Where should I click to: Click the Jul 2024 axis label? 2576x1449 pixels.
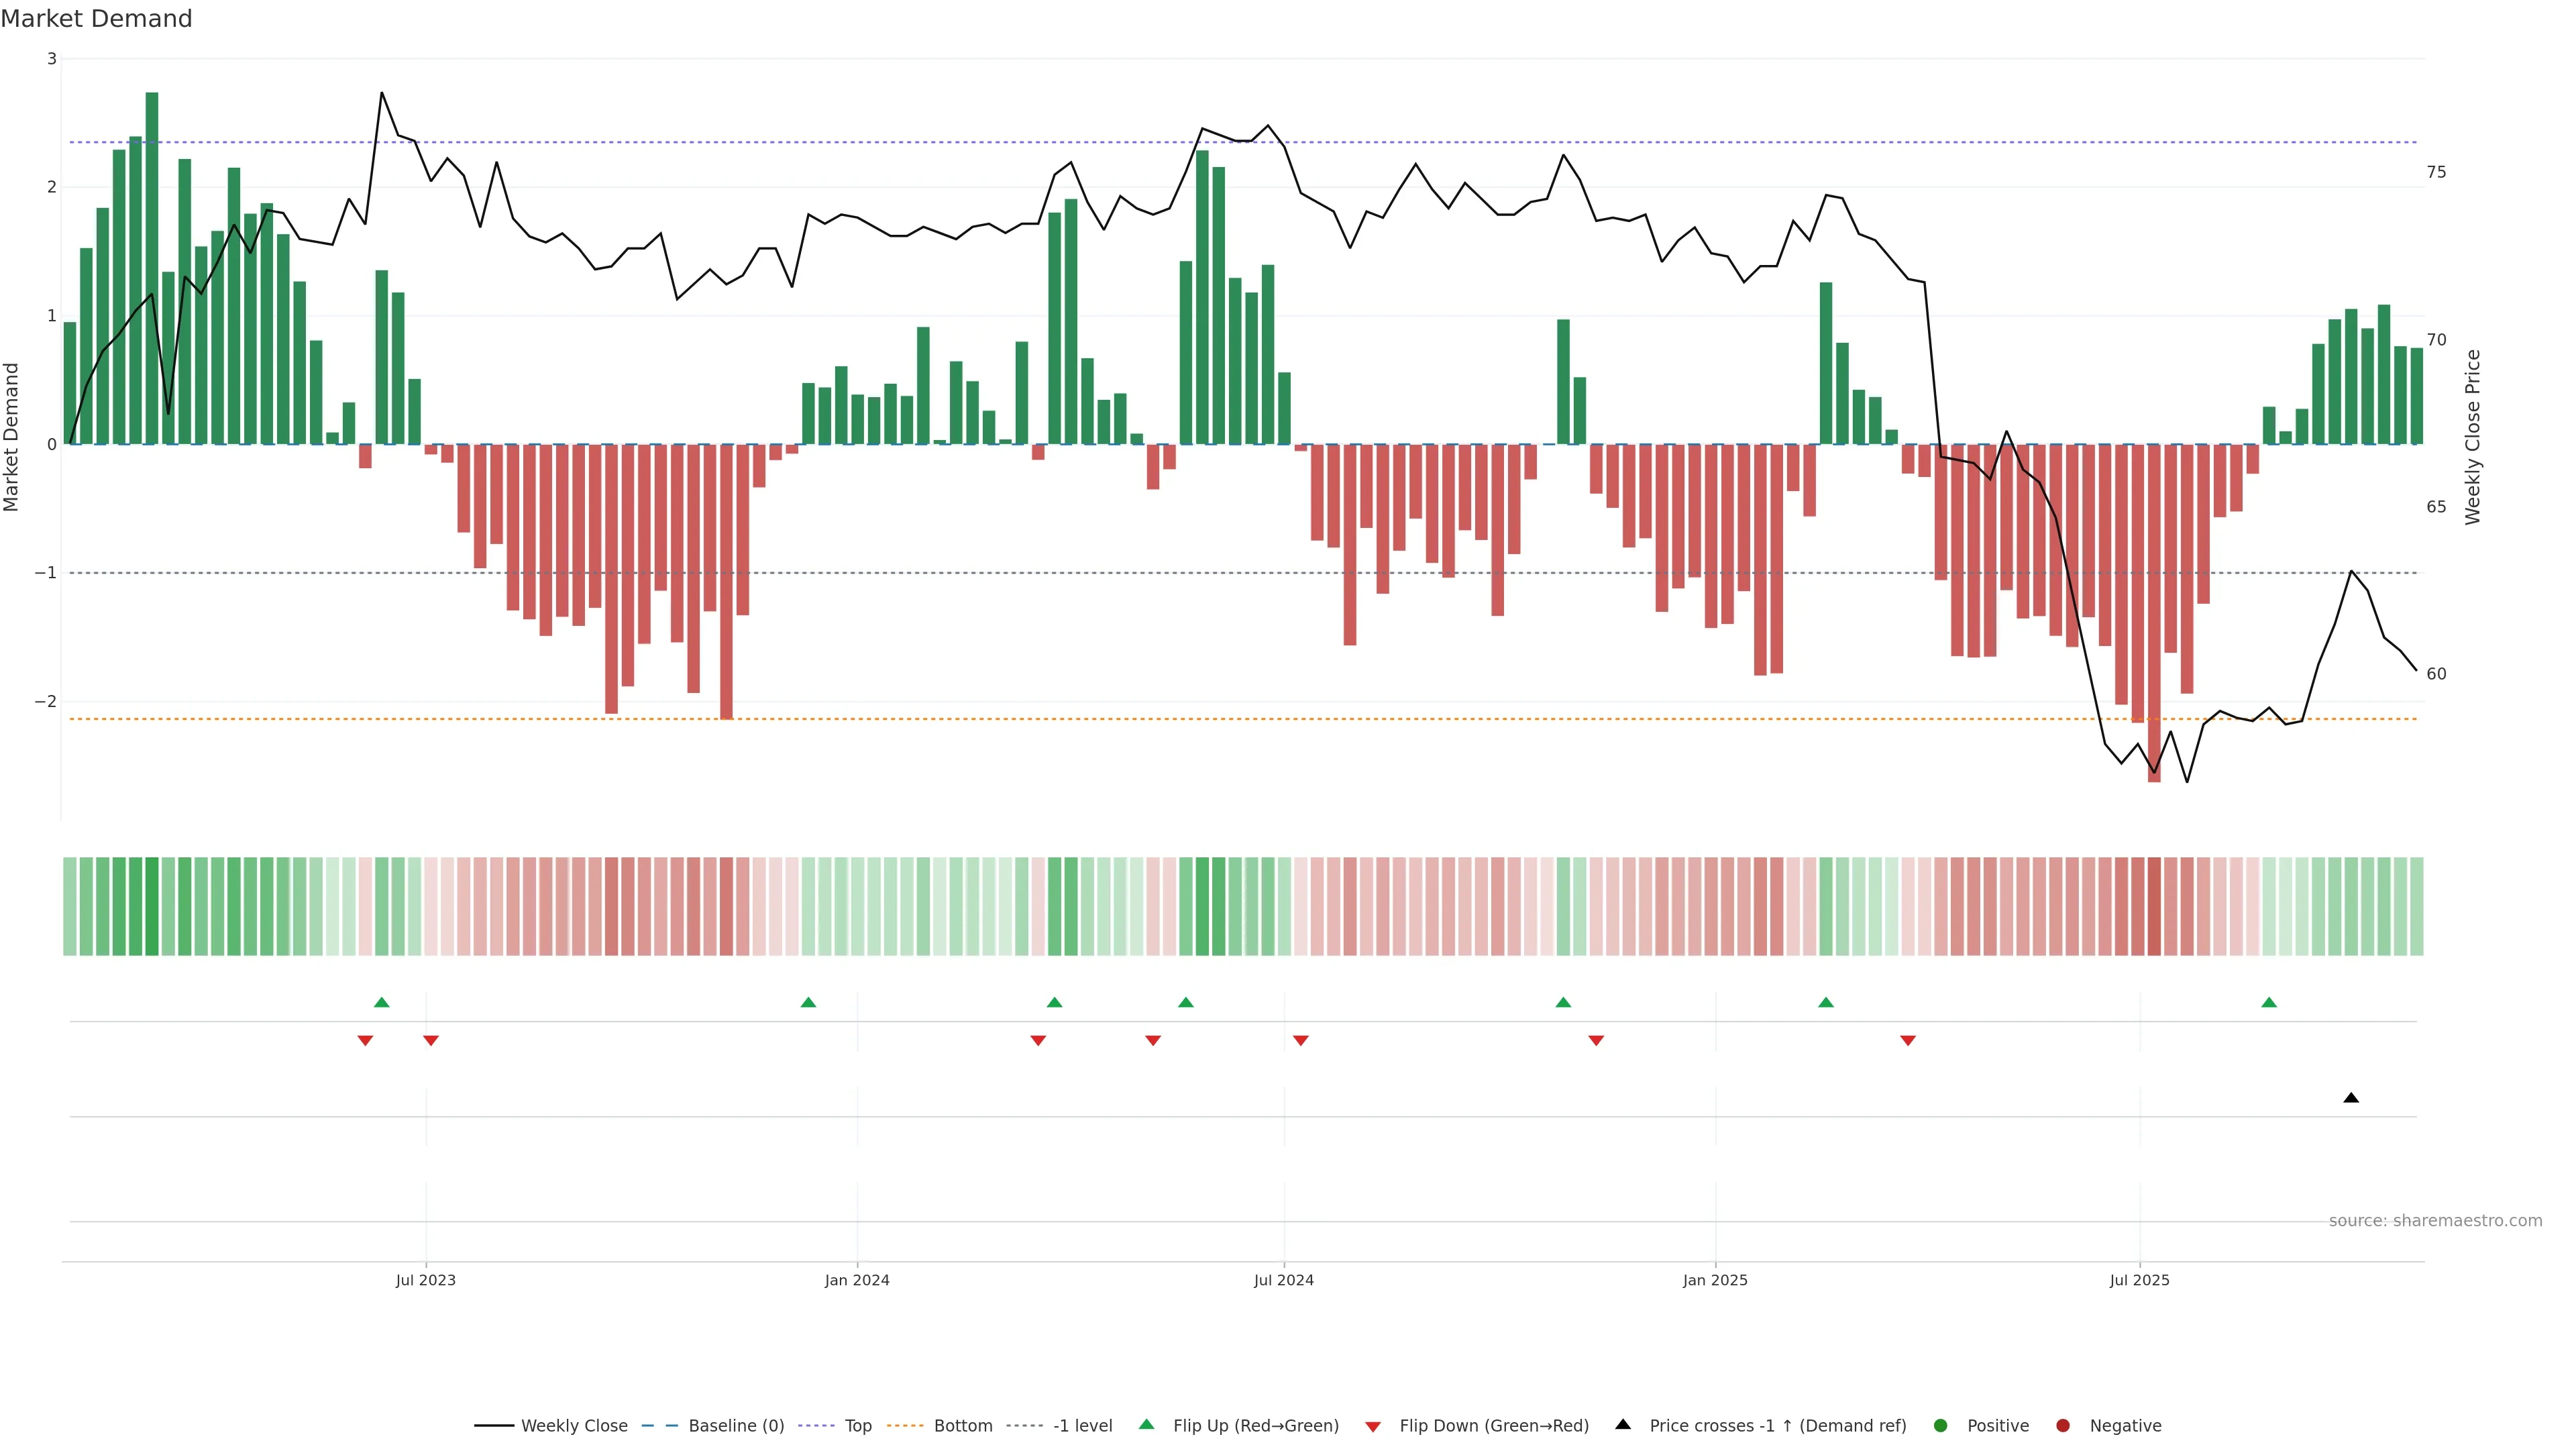tap(1284, 1280)
